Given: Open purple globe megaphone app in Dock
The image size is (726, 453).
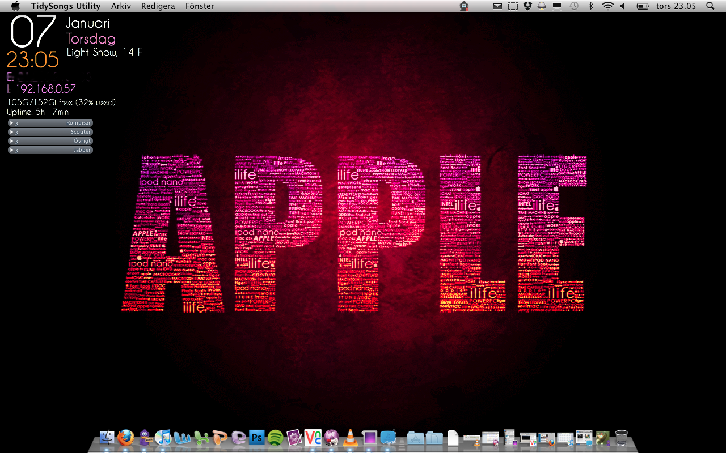Looking at the screenshot, I should pos(332,437).
